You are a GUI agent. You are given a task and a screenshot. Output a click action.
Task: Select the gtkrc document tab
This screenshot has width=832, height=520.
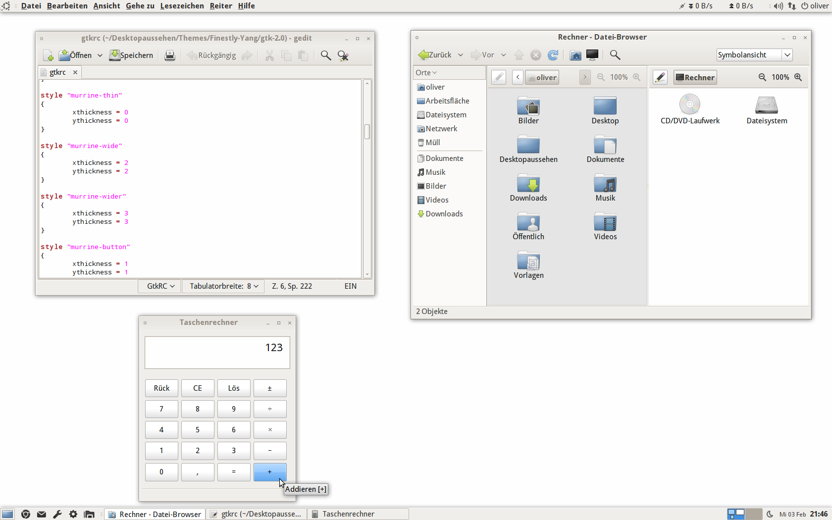[57, 72]
